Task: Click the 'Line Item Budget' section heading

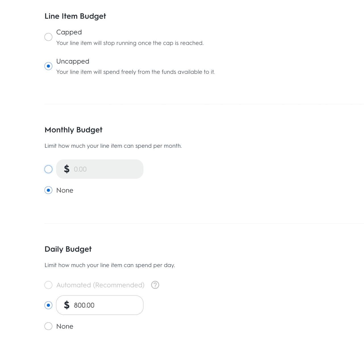Action: click(75, 16)
